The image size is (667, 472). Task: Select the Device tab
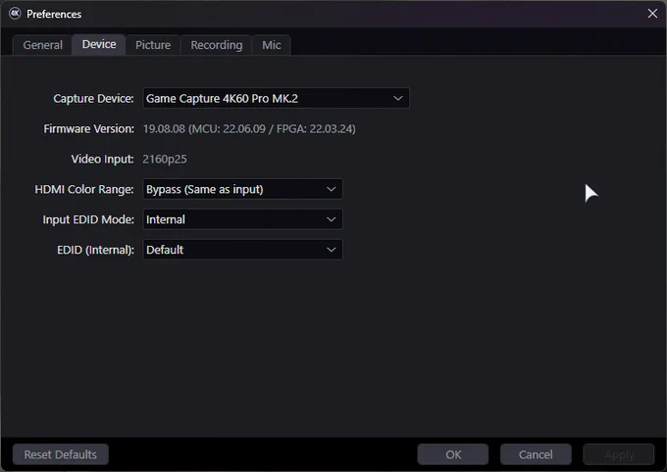pos(99,44)
